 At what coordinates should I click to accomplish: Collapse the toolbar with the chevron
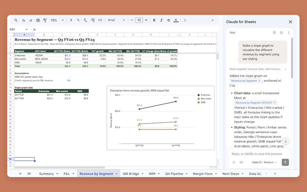[x=213, y=20]
